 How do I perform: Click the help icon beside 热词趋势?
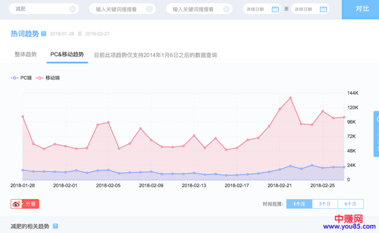[43, 34]
